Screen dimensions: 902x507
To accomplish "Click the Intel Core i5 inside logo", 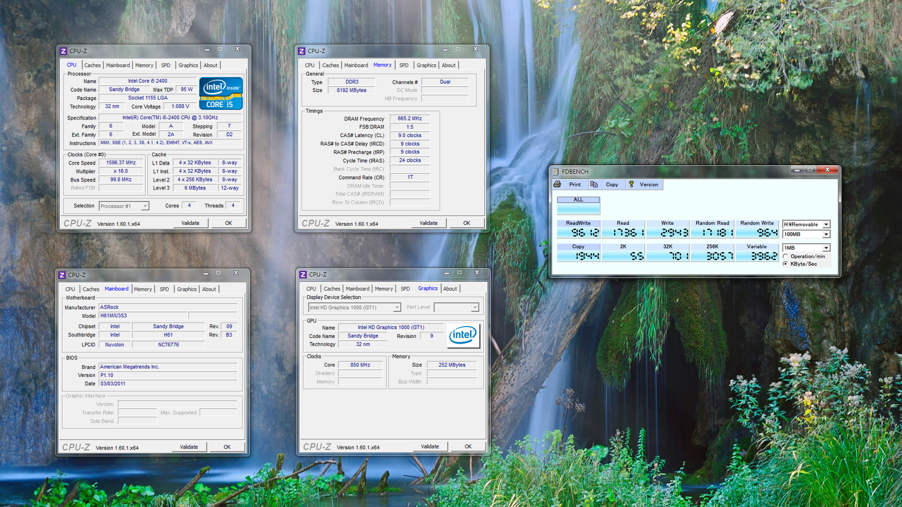I will [x=221, y=93].
